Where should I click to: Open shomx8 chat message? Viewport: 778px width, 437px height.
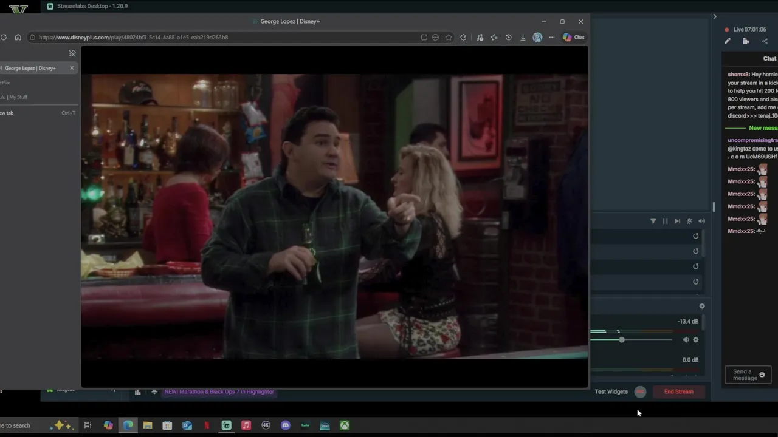(752, 95)
